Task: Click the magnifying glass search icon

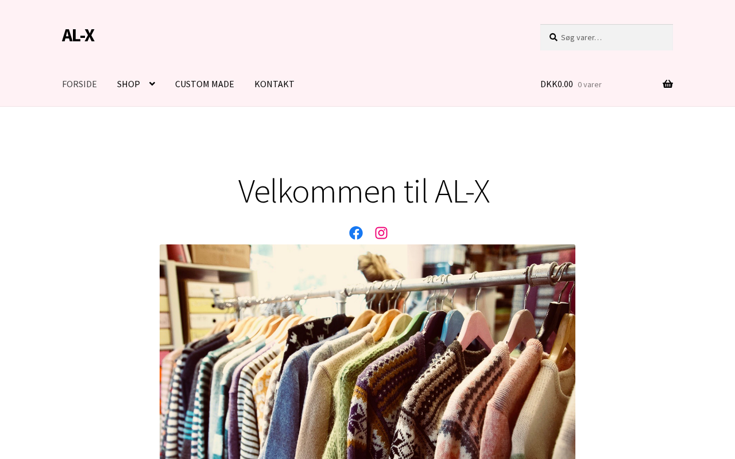Action: pos(554,37)
